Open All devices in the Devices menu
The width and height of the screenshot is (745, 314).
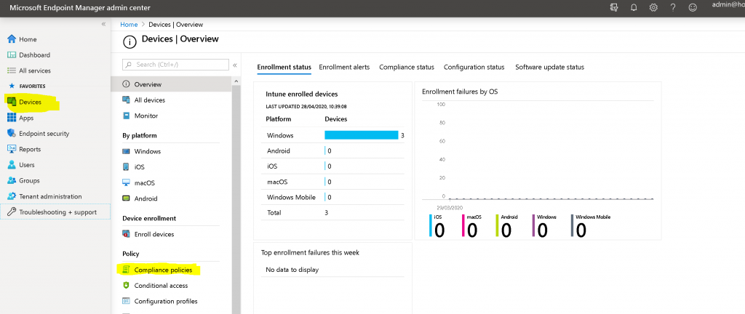[x=150, y=100]
